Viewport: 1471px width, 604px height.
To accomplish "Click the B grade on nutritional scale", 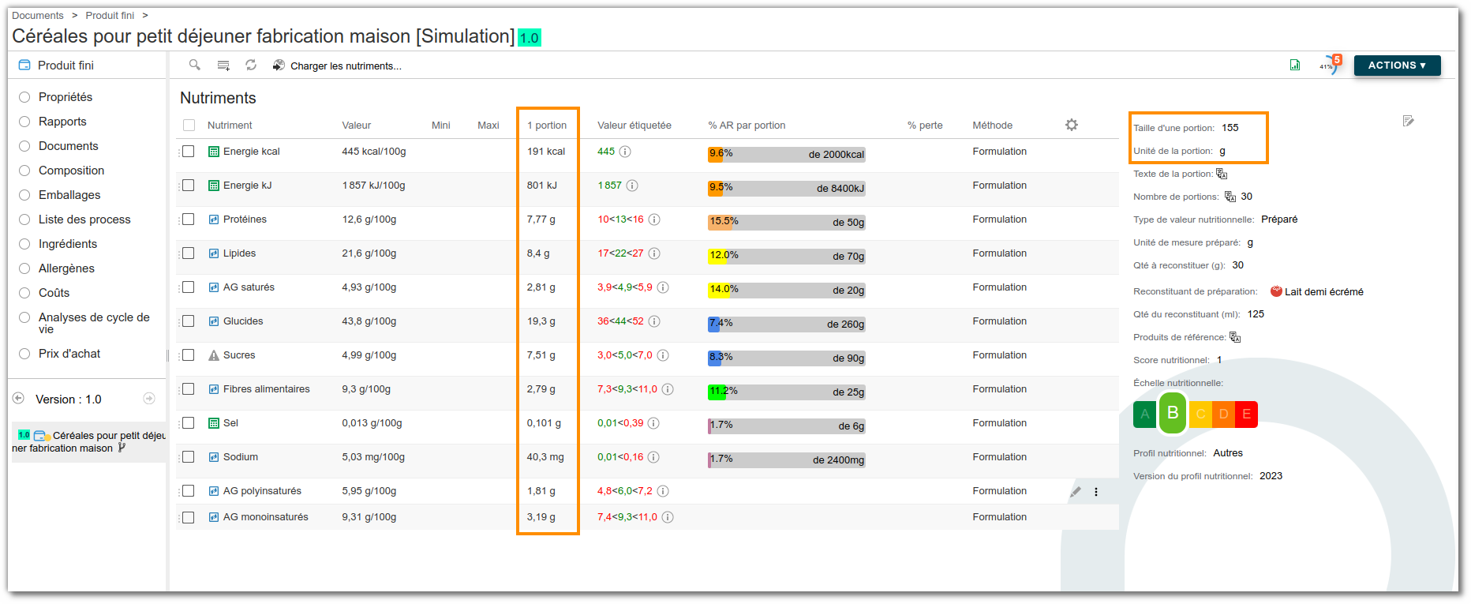I will 1173,413.
